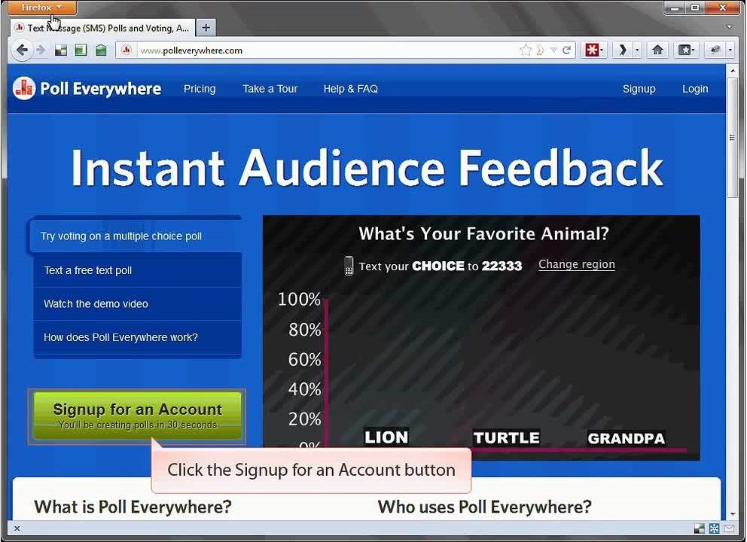This screenshot has height=542, width=747.
Task: Click the first checkered toolbar icon after forward
Action: point(61,50)
